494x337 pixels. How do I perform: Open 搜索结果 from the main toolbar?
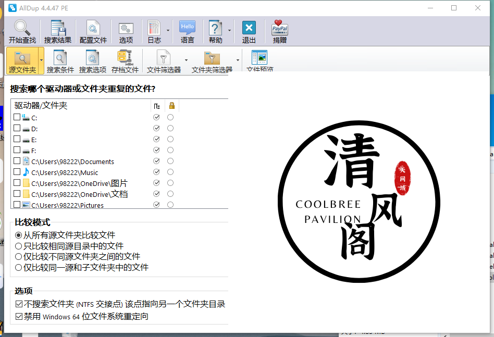click(58, 31)
